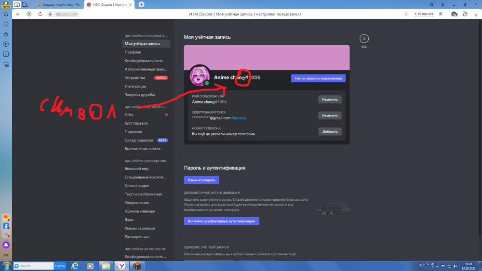Open browser notifications bell in the sidebar
Image resolution: width=482 pixels, height=271 pixels.
tap(6, 14)
